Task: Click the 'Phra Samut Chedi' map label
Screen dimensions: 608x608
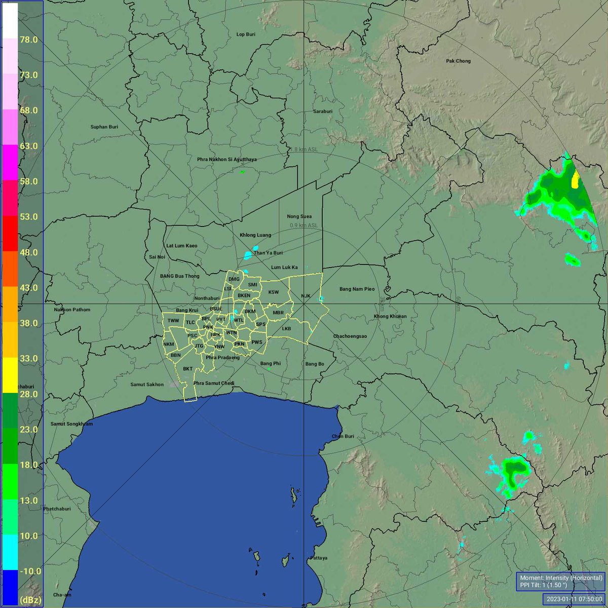Action: pos(214,383)
